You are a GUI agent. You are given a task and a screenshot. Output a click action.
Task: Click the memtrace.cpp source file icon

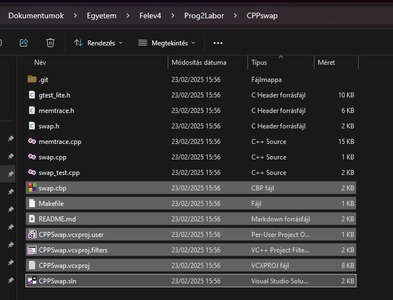click(x=32, y=141)
